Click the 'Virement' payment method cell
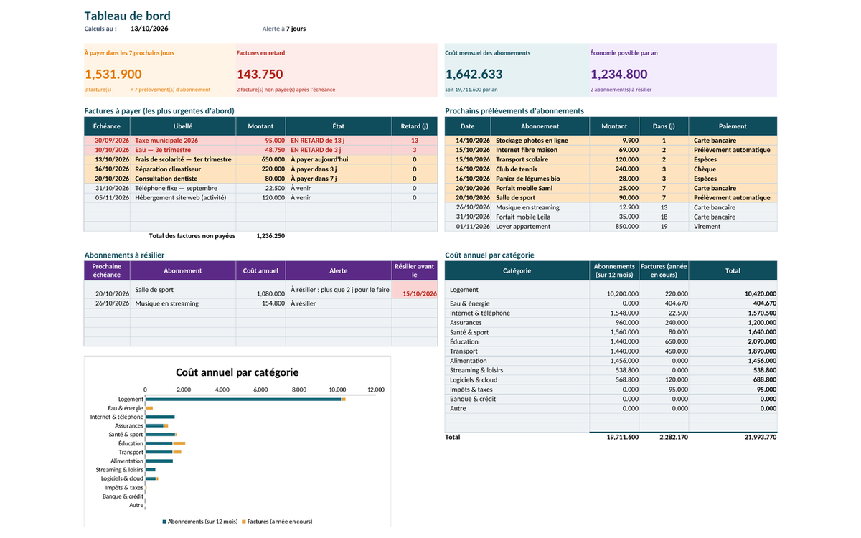The width and height of the screenshot is (861, 538). 733,226
